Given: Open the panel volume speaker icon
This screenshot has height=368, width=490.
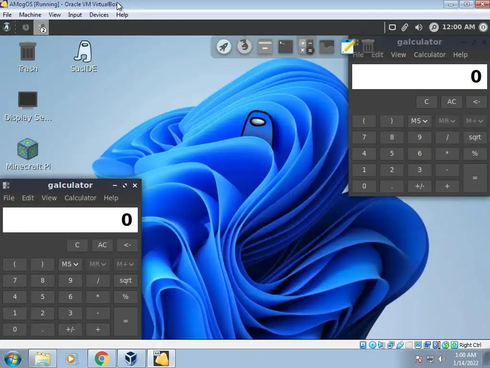Looking at the screenshot, I should coord(419,27).
